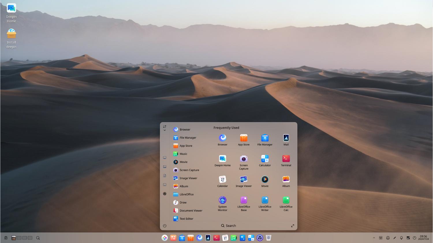Open Control Center from the launcher sidebar
The width and height of the screenshot is (433, 243).
click(165, 194)
